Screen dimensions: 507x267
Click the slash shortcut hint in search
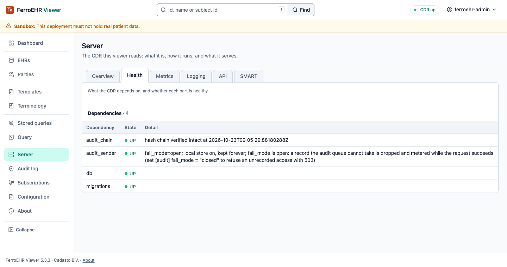[x=281, y=10]
